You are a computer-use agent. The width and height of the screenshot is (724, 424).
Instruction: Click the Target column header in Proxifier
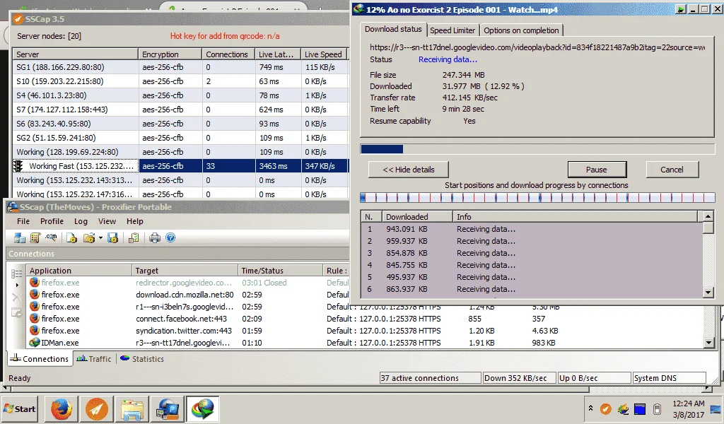185,271
